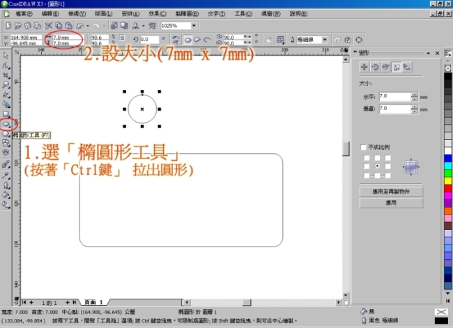Viewport: 453px width, 328px height.
Task: Select the bottom-left anchor checkbox
Action: (x=367, y=175)
